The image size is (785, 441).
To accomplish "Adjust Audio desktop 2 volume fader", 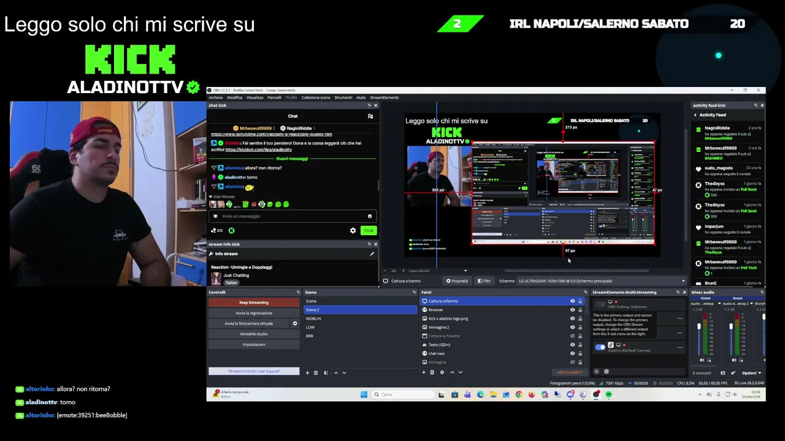I will [730, 328].
